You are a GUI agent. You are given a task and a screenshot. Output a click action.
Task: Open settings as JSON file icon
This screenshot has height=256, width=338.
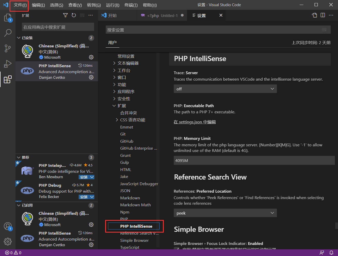coord(315,15)
